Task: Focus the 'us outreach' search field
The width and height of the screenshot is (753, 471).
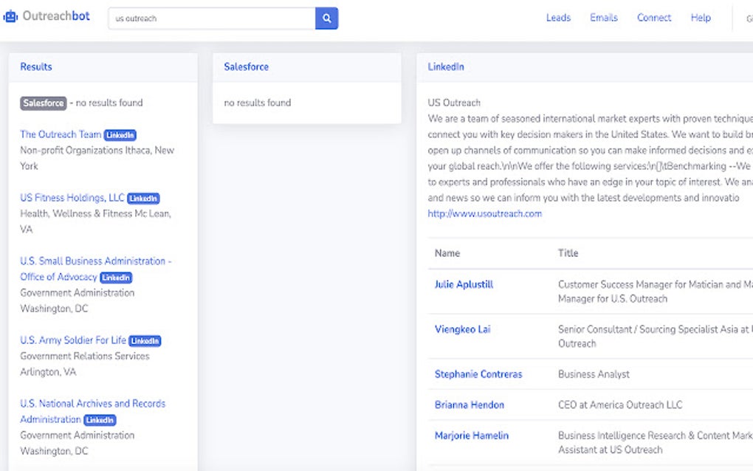Action: click(x=212, y=18)
